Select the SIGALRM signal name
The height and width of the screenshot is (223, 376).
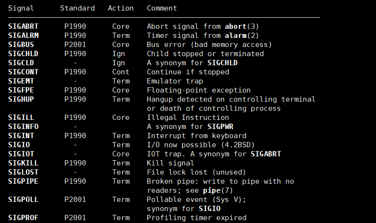(x=24, y=35)
